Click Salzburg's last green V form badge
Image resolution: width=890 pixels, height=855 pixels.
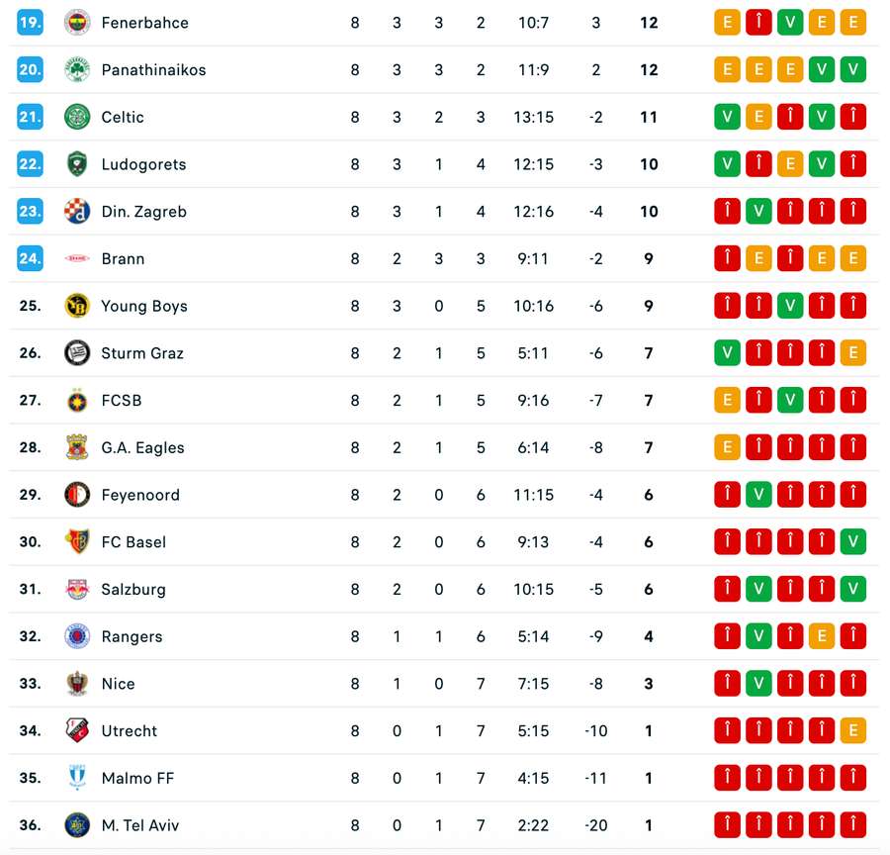pyautogui.click(x=853, y=589)
